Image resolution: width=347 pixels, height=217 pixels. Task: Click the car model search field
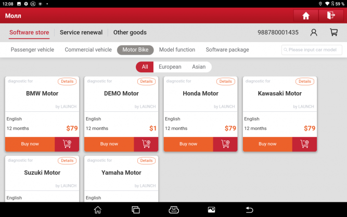312,50
